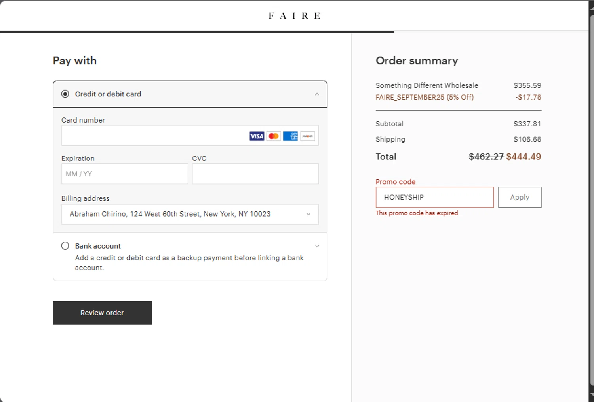Viewport: 594px width, 402px height.
Task: Click into the Expiration MM / YY field
Action: (124, 174)
